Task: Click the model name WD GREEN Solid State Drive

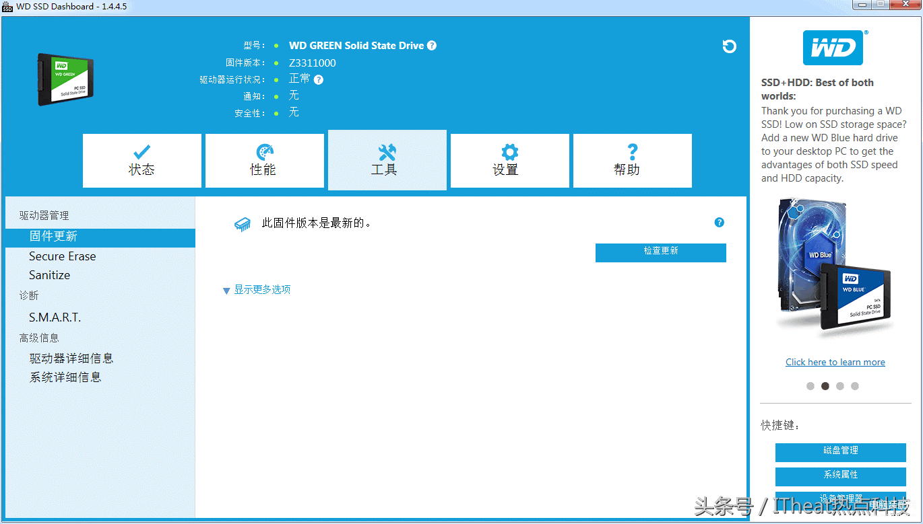Action: point(356,46)
